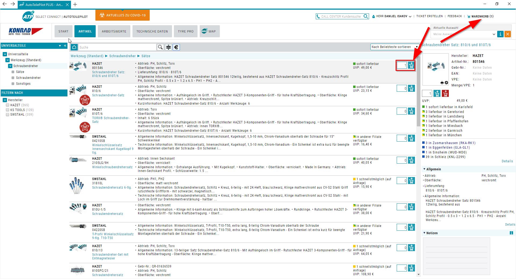Open the WAP tab
Image resolution: width=516 pixels, height=279 pixels.
[x=210, y=31]
